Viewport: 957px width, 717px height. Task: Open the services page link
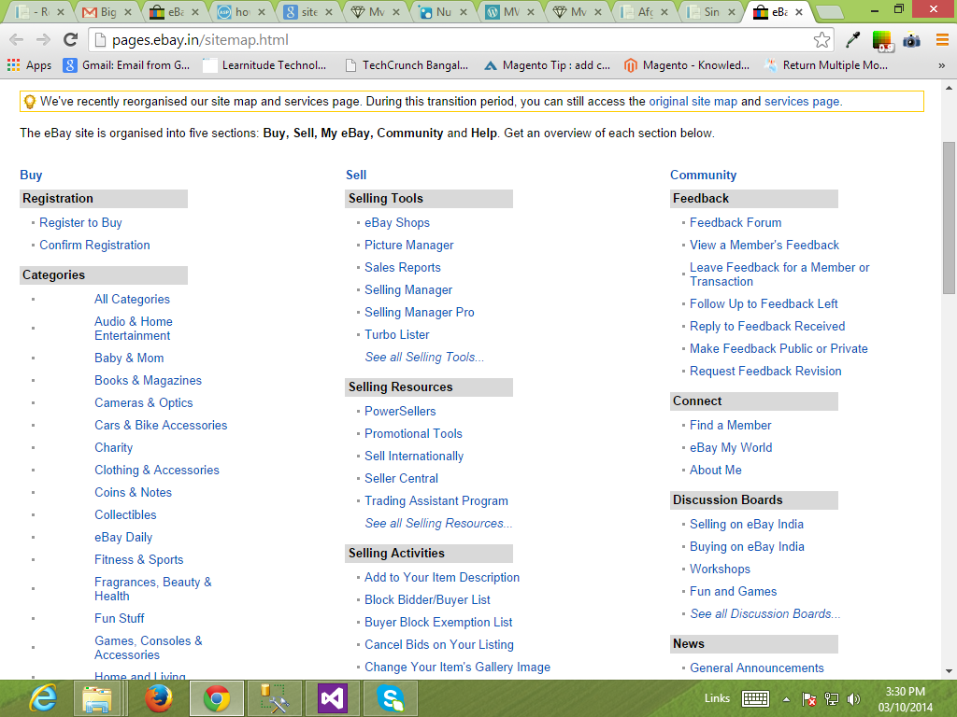(x=803, y=101)
